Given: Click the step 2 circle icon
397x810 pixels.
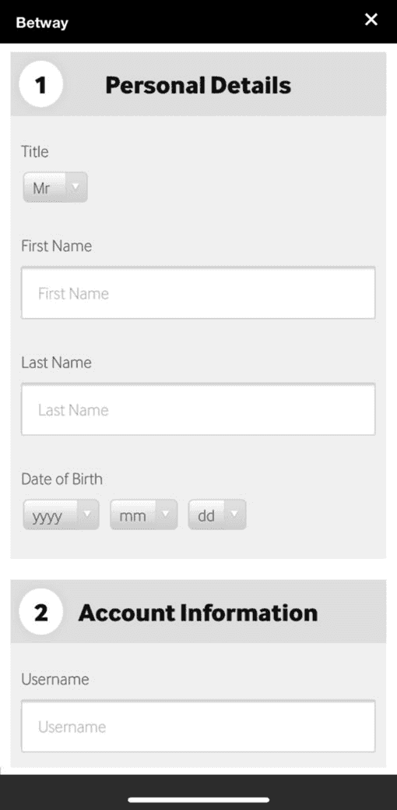Looking at the screenshot, I should [x=40, y=612].
